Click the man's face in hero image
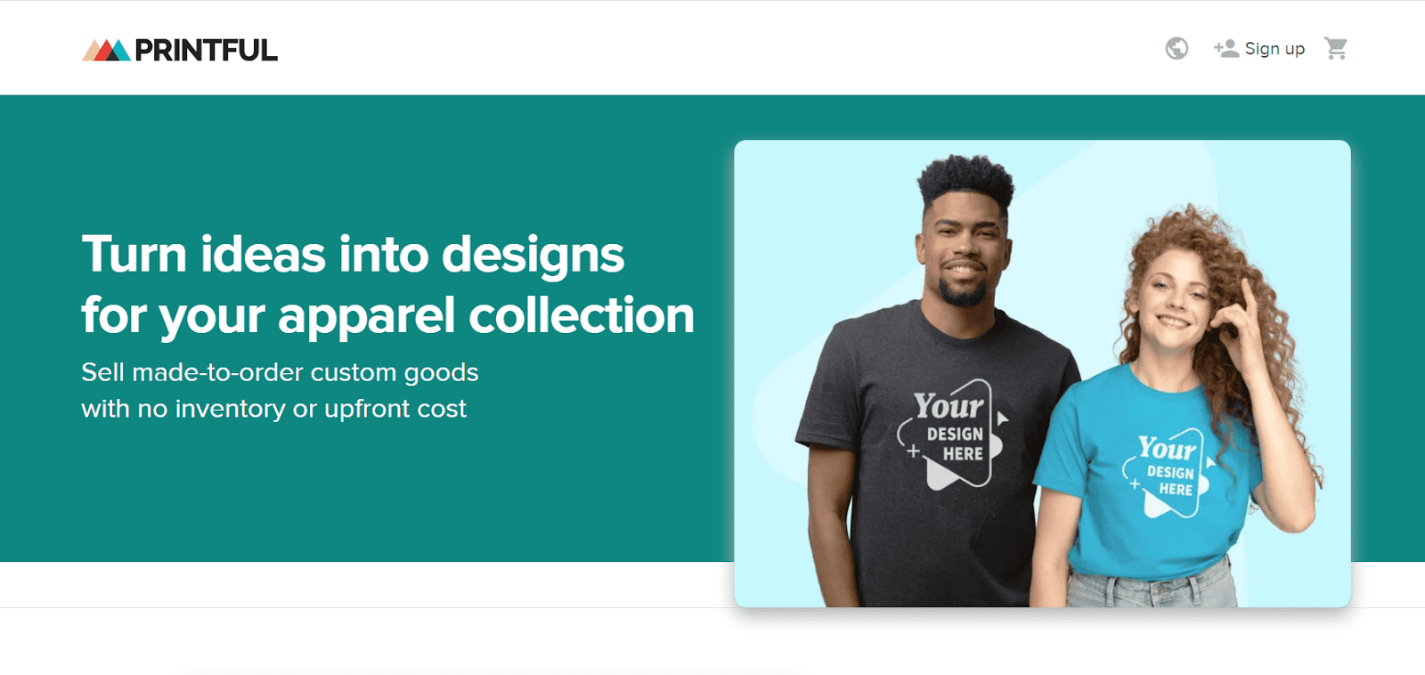1425x675 pixels. click(x=965, y=249)
